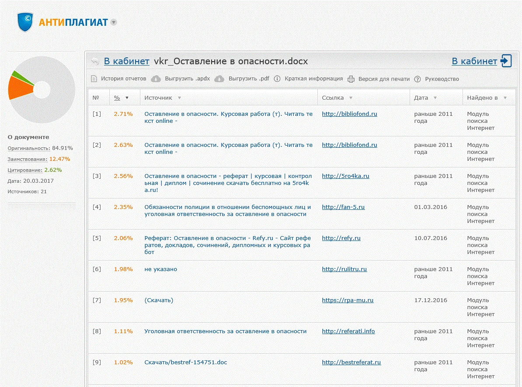Click the printer icon for Версия для печати
522x387 pixels.
(x=351, y=79)
